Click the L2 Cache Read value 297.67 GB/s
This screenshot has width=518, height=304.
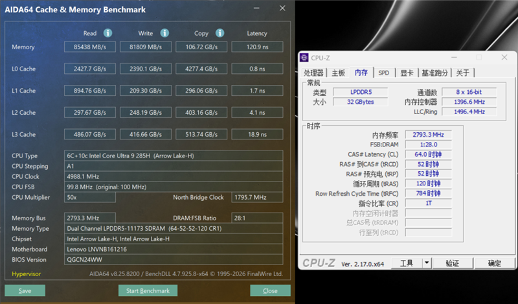[90, 113]
